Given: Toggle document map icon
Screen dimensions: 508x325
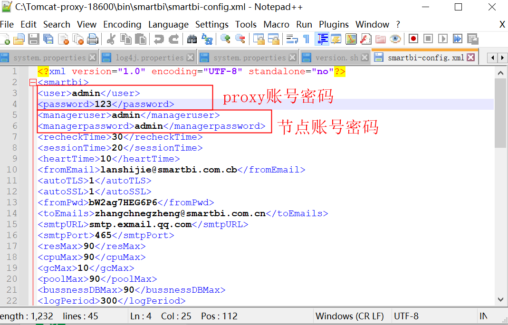Looking at the screenshot, I should point(351,39).
